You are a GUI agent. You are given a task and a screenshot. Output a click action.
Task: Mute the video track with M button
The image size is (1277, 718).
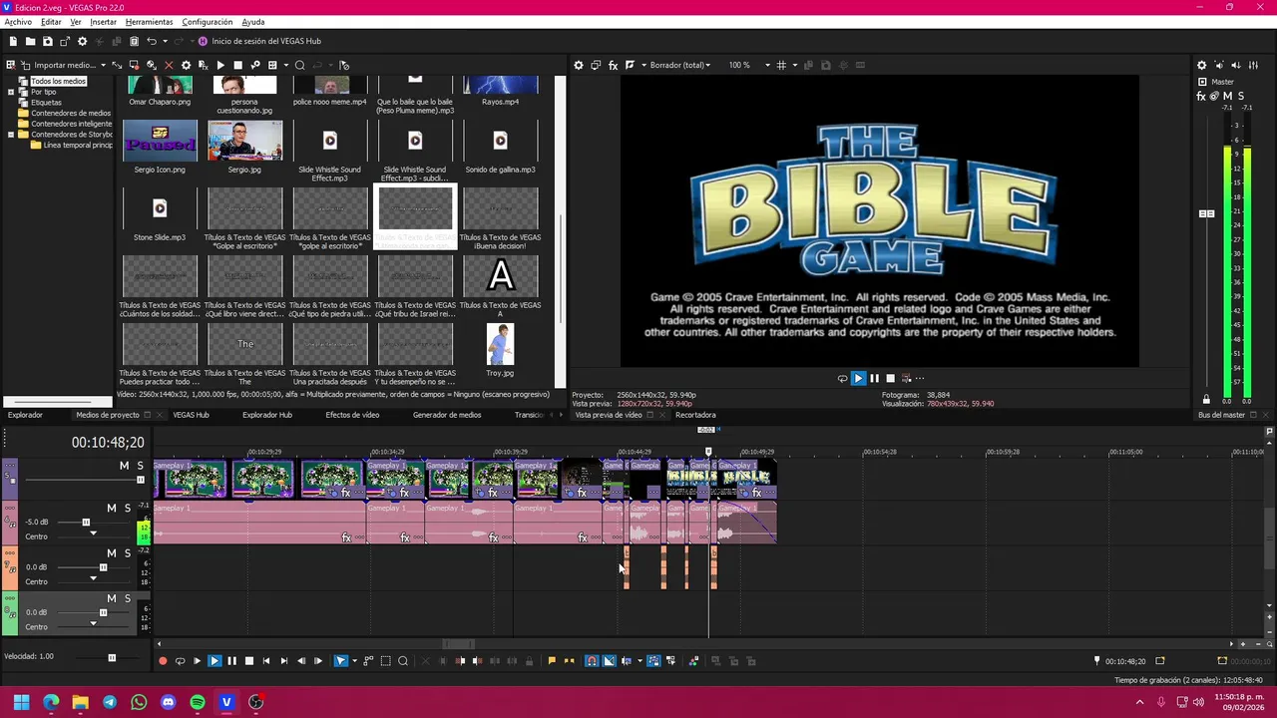tap(125, 466)
